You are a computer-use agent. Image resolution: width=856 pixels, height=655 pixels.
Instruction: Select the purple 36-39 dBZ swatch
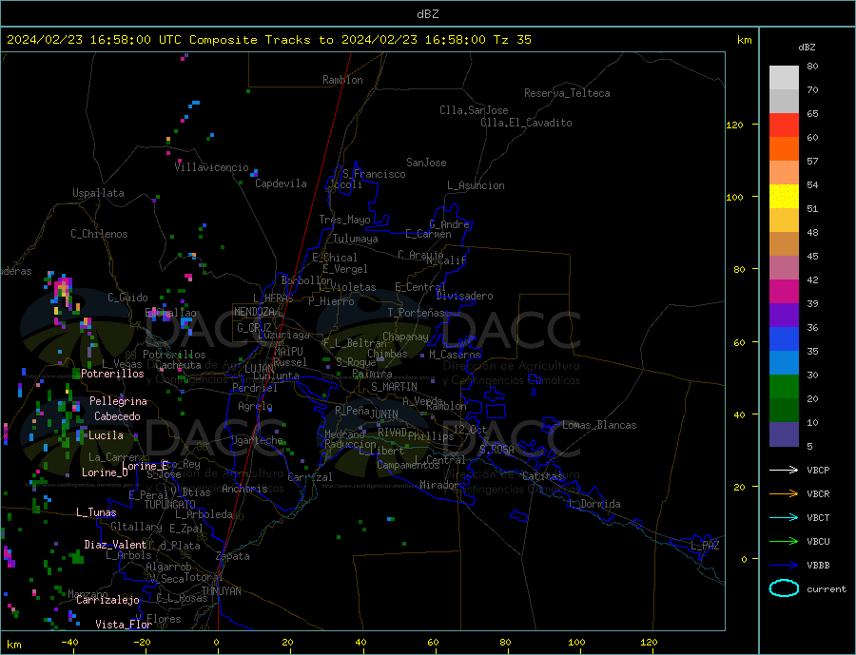pos(784,316)
